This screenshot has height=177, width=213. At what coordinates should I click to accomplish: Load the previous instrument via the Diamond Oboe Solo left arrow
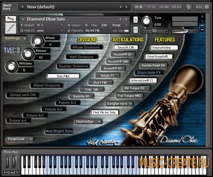pos(120,19)
